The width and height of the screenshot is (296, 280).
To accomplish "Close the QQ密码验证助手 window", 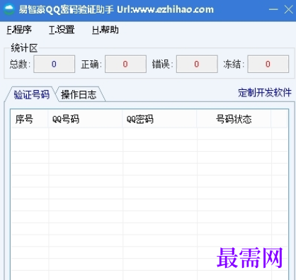I will pyautogui.click(x=288, y=10).
